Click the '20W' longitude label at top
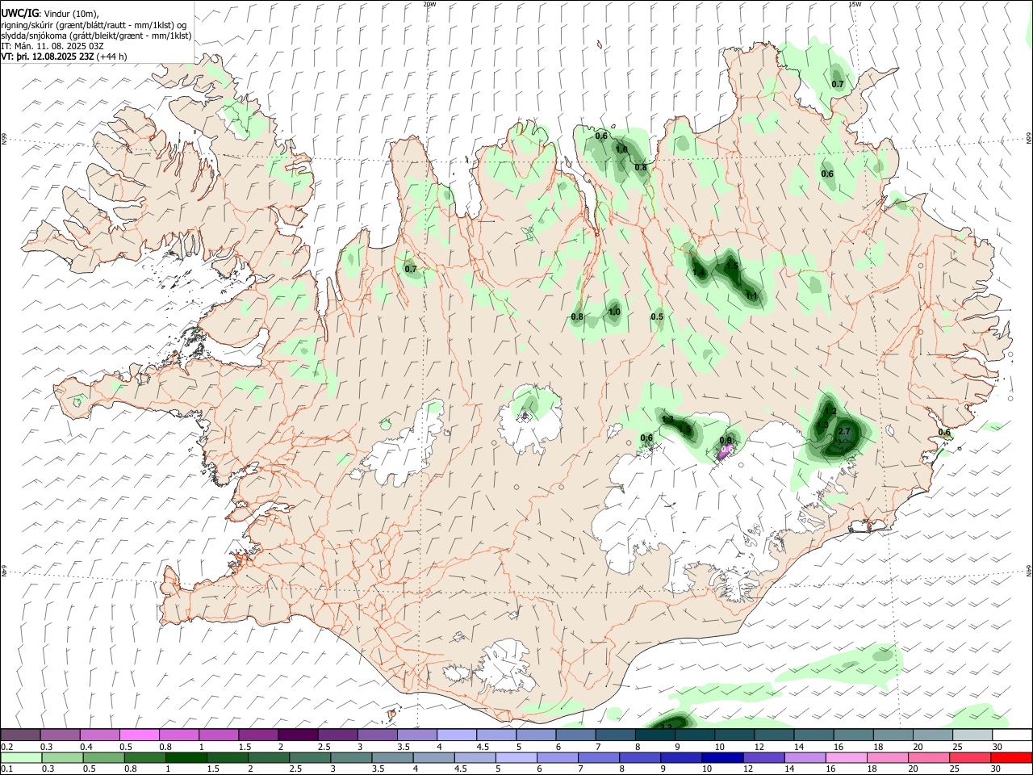 coord(429,4)
